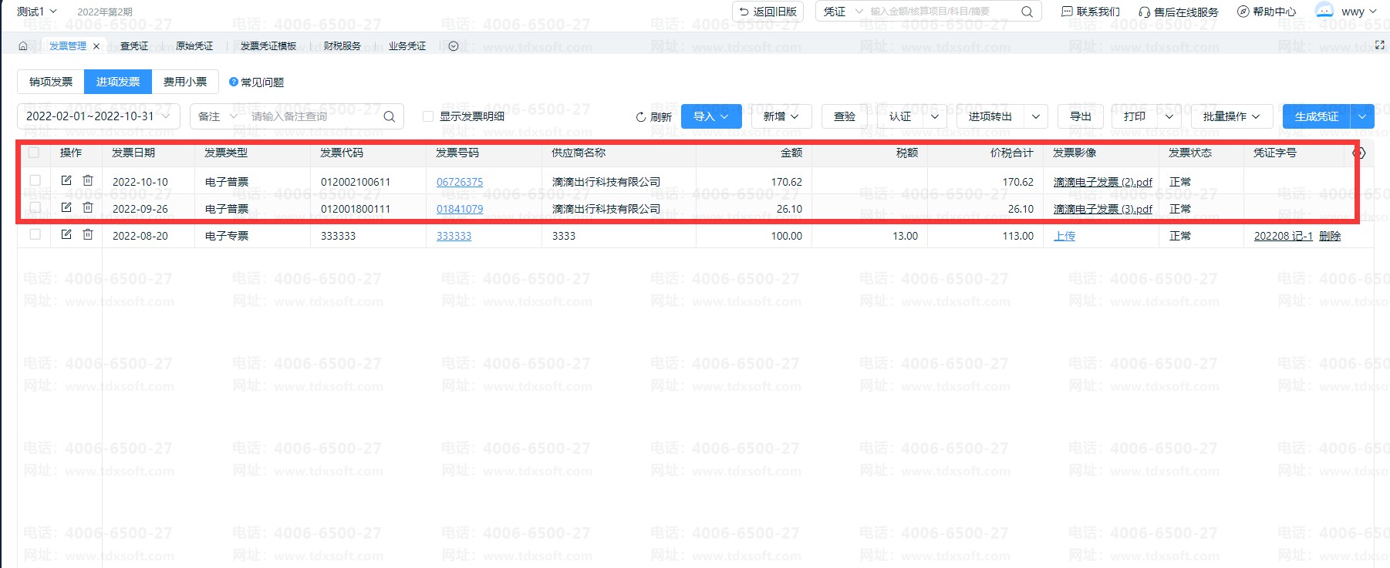1390x568 pixels.
Task: Click the magnifier icon in 备注 search box
Action: coord(390,116)
